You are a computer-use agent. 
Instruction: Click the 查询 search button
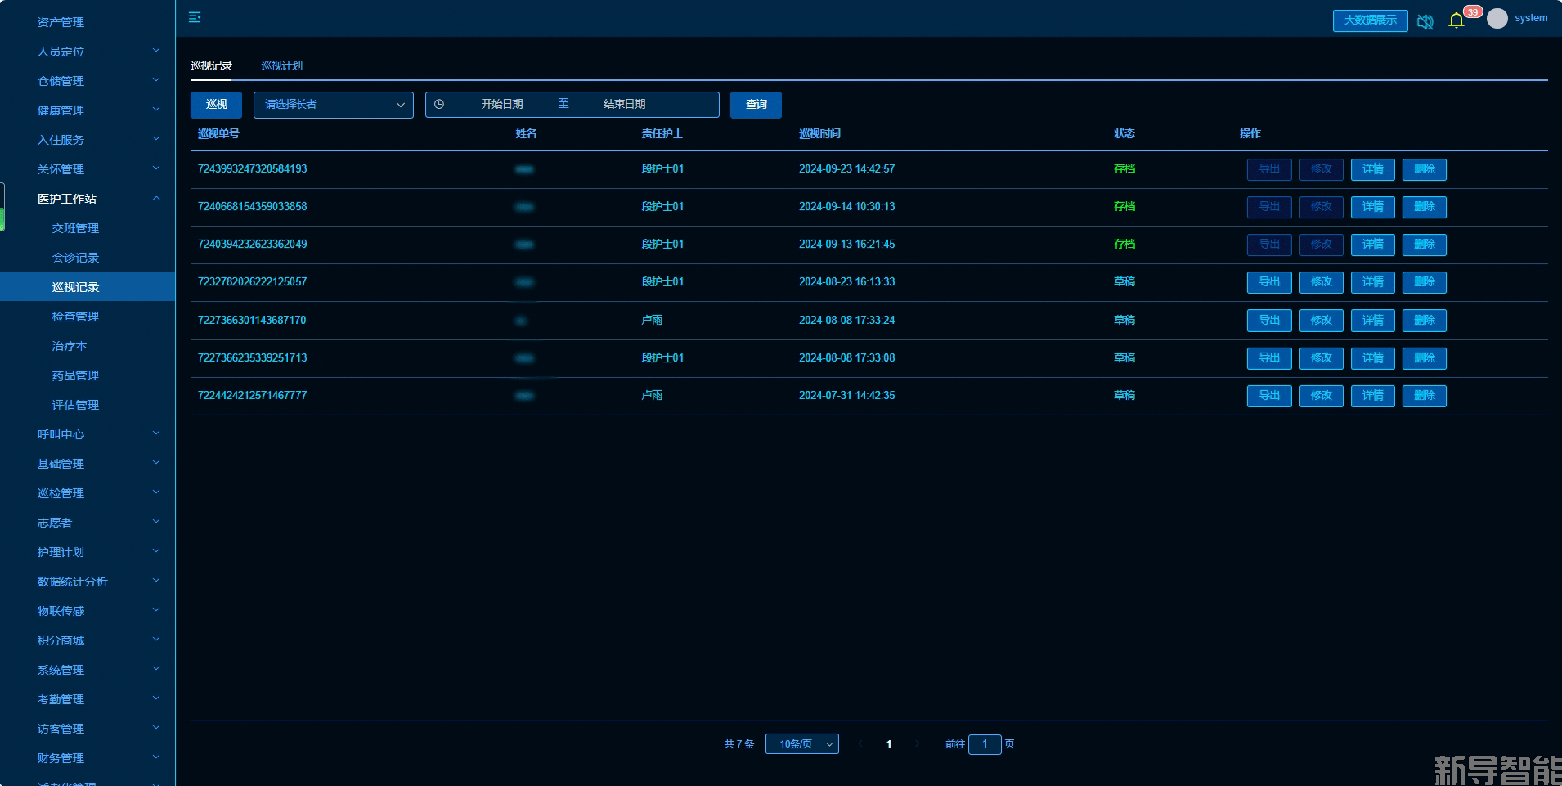(x=756, y=105)
